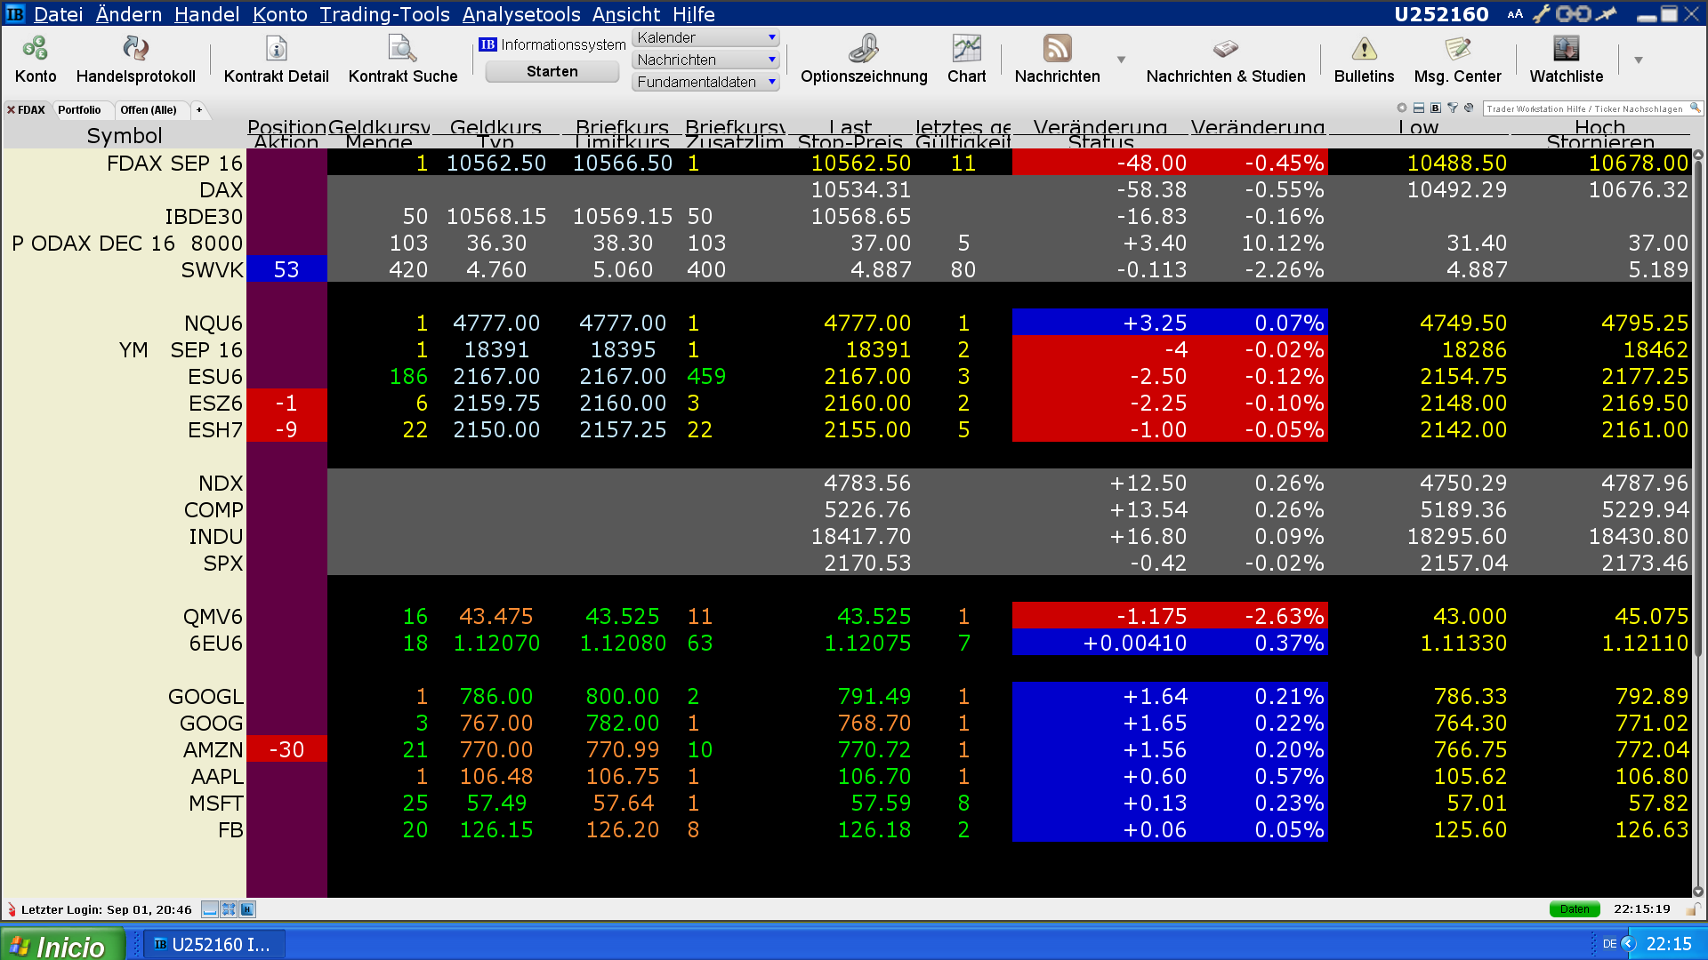Click the wrench configuration icon in title bar
The image size is (1708, 960).
[x=1542, y=14]
